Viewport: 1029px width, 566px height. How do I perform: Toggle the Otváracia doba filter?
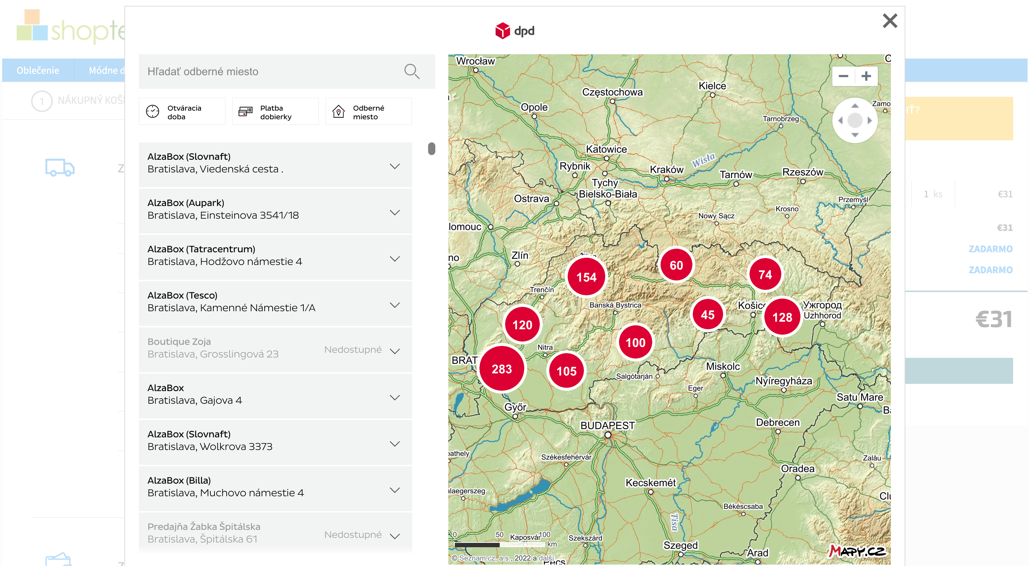click(182, 112)
